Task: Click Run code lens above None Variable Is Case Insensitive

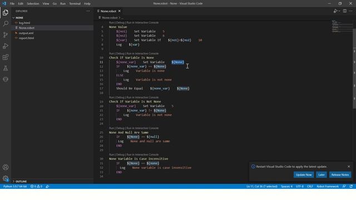Action: [111, 154]
